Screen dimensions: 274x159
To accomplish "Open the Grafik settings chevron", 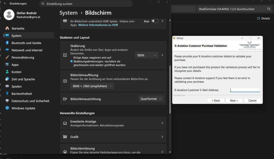I will (162, 137).
